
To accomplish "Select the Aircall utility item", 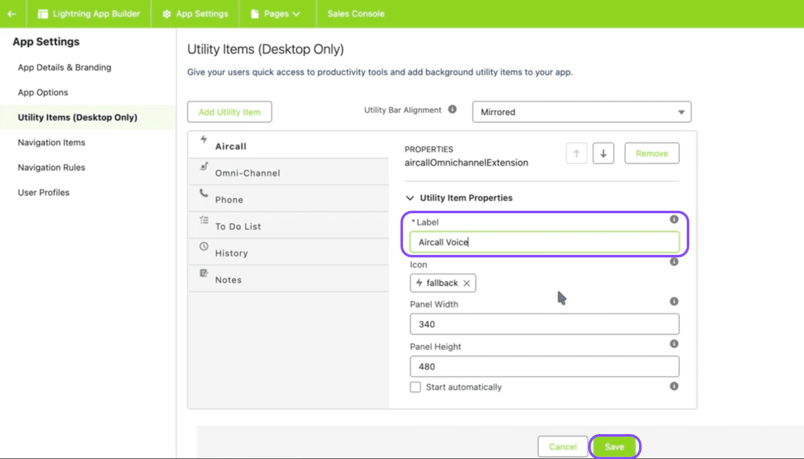I will [x=288, y=145].
